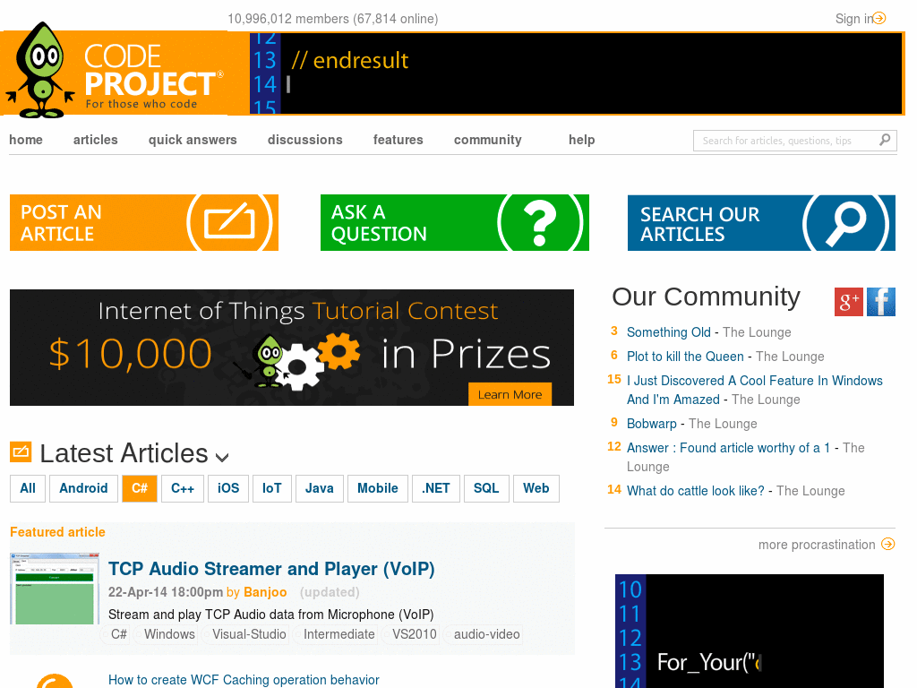Open TCP Audio Streamer and Player article
The width and height of the screenshot is (917, 688).
coord(271,569)
